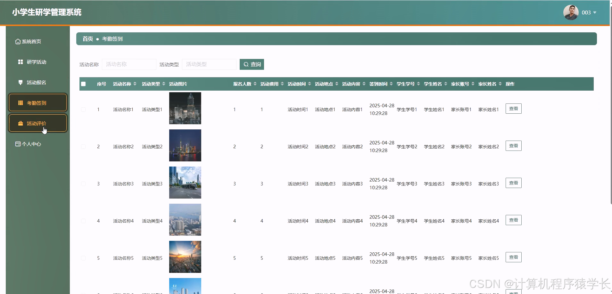Click the sort arrows on 家长姓名 column
Viewport: 612px width, 294px height.
[500, 84]
